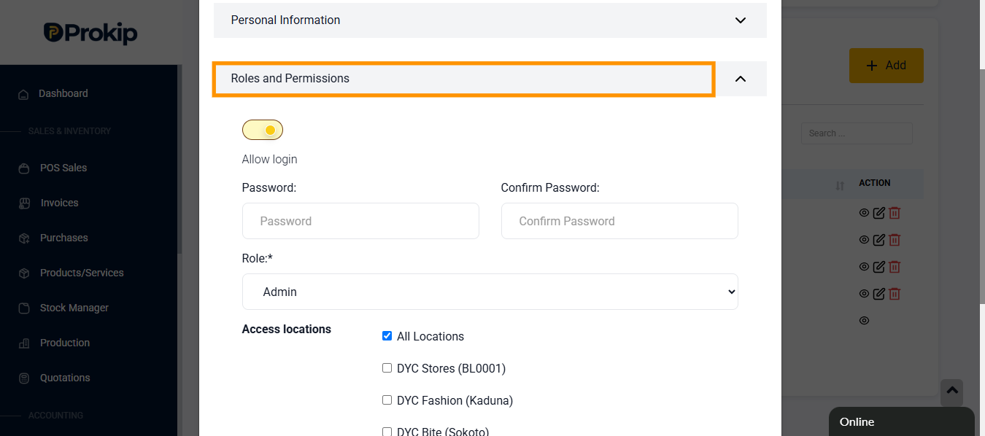Screen dimensions: 985x436
Task: Check the DYC Stores (BL0001) checkbox
Action: point(387,367)
